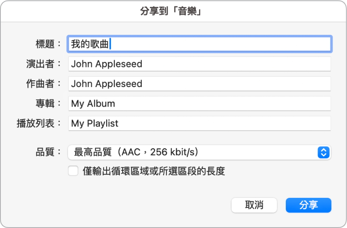Open the 品質 dropdown showing 最高品質 AAC
347x228 pixels.
(x=199, y=152)
